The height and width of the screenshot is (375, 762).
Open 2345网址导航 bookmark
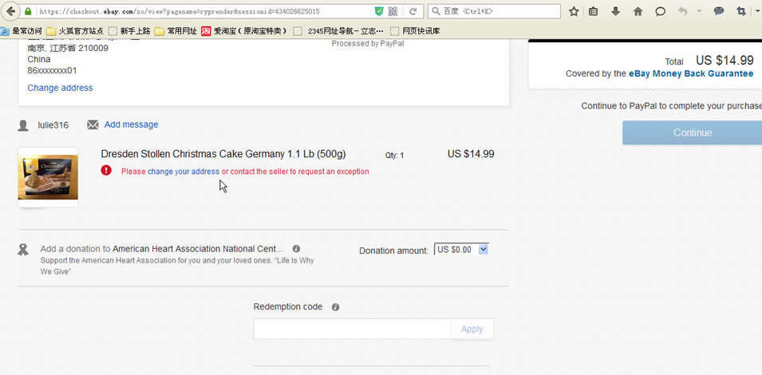(x=339, y=31)
